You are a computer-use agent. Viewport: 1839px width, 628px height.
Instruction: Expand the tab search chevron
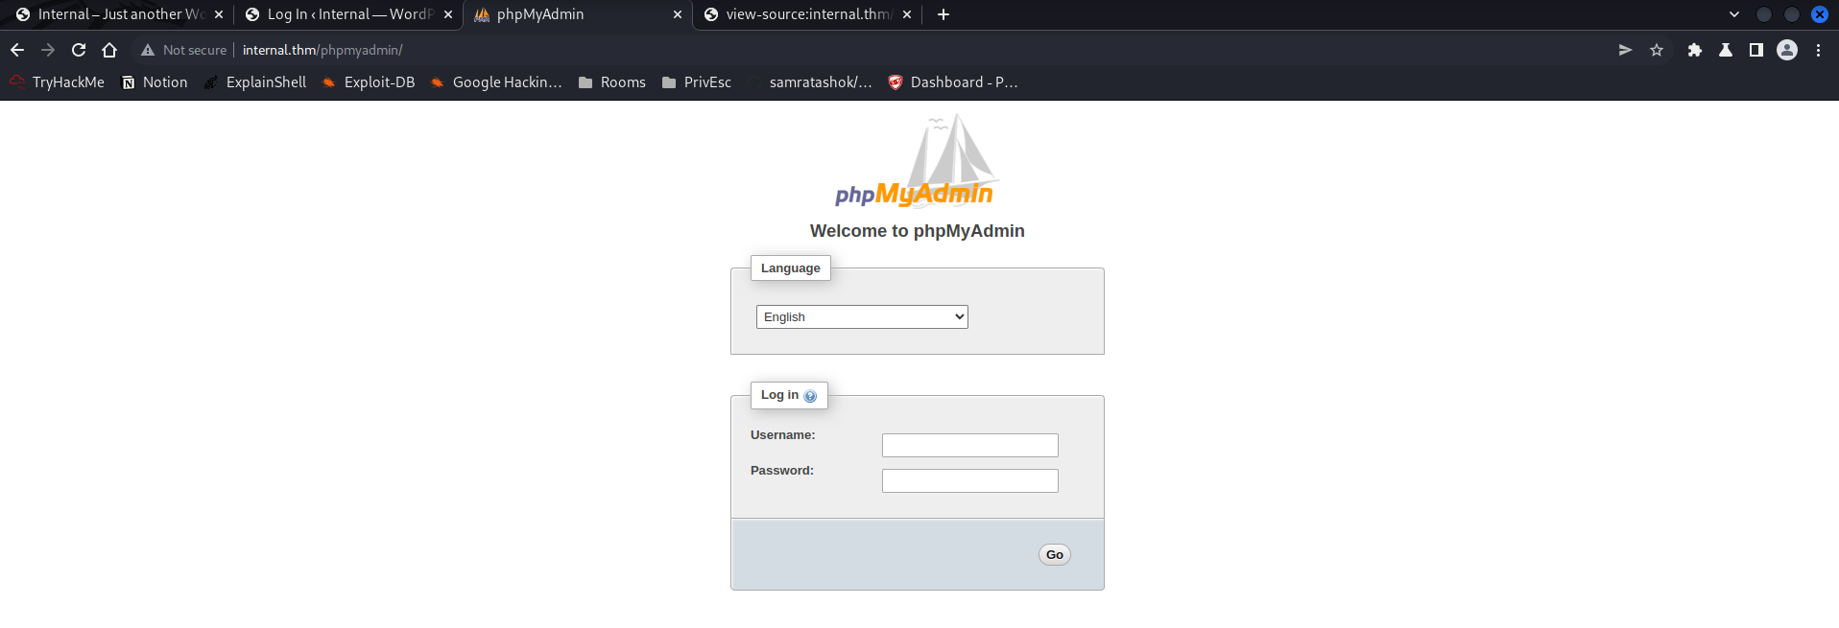(x=1734, y=14)
